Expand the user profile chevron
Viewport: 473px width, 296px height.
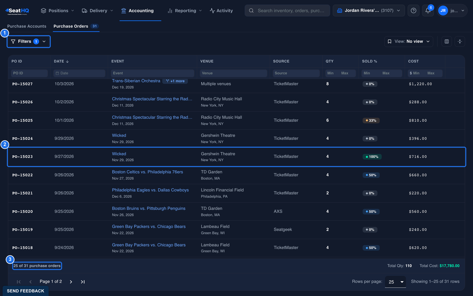point(463,11)
